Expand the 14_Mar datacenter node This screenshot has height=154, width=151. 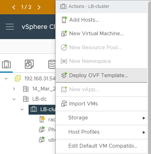(x=14, y=89)
